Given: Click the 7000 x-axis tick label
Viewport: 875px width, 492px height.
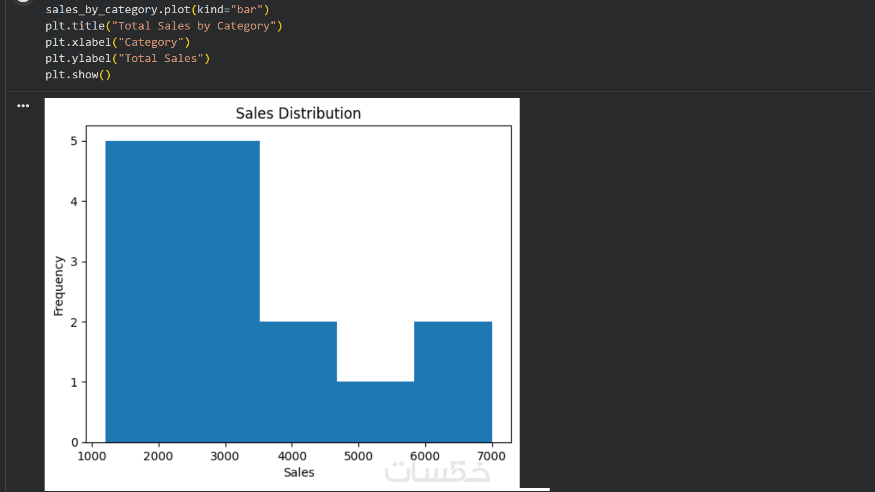Looking at the screenshot, I should 491,456.
